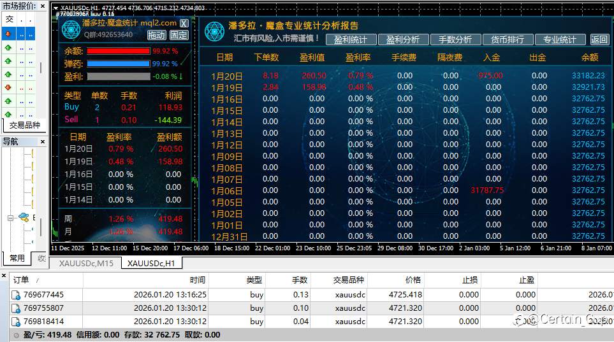
Task: Click the order icon for 769818414
Action: 16,322
